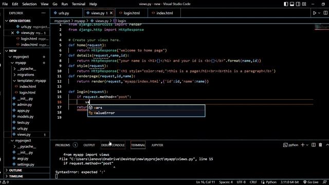Expand __pycache__ folder under myapp
Image resolution: width=329 pixels, height=185 pixels.
pos(27,69)
